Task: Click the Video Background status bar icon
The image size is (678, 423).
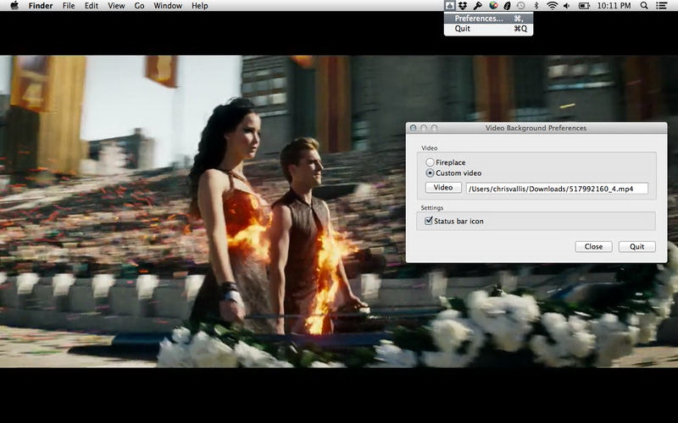Action: click(x=451, y=6)
